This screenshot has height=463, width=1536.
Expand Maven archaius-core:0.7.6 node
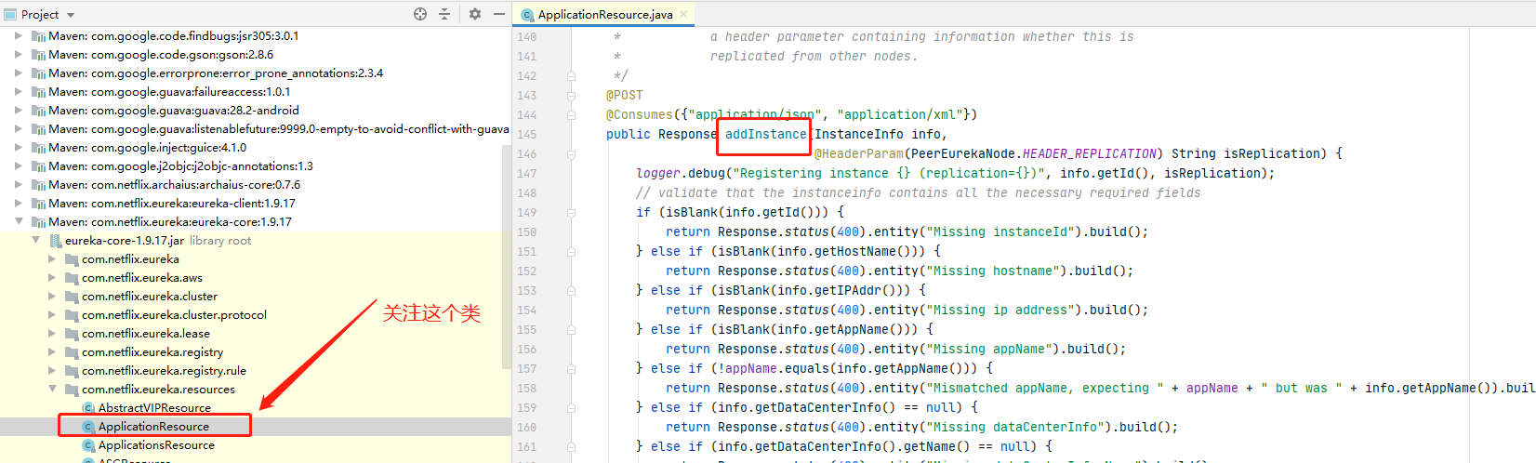tap(19, 185)
